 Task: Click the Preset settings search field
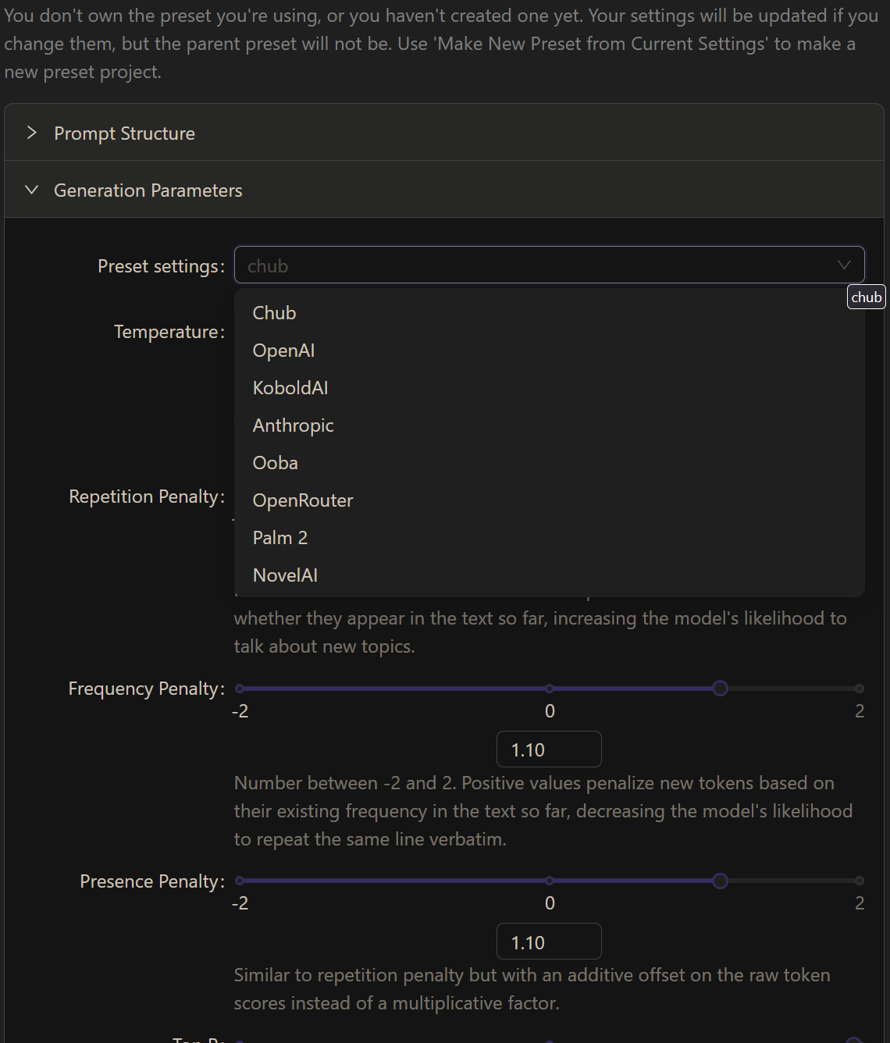click(x=539, y=265)
